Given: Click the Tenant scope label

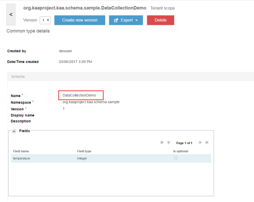Looking at the screenshot, I should point(163,8).
